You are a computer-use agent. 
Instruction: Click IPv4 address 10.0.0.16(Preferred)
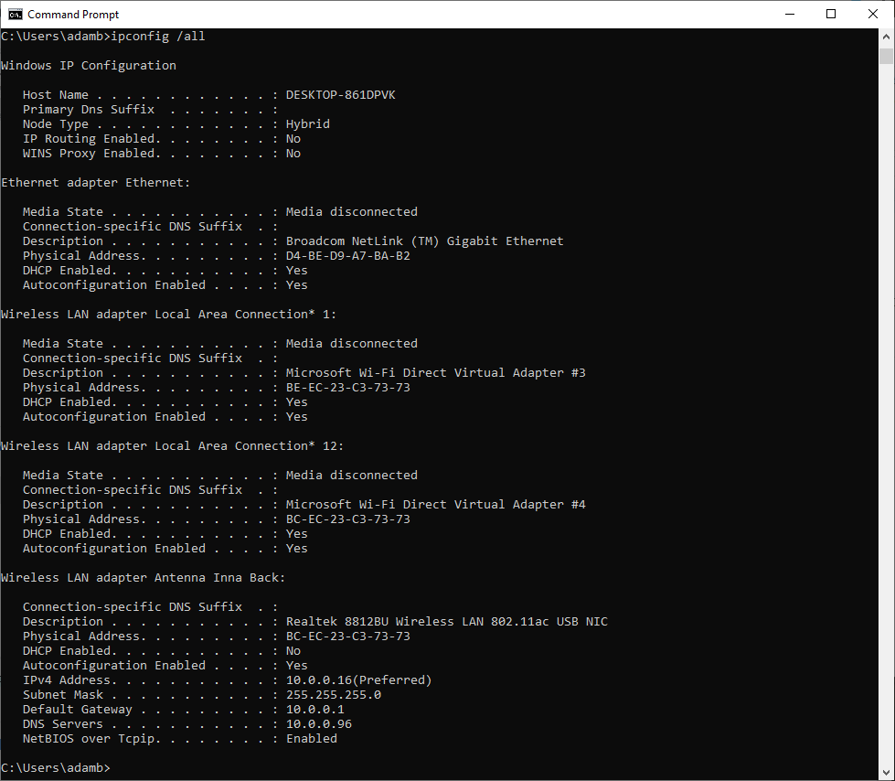click(x=358, y=680)
